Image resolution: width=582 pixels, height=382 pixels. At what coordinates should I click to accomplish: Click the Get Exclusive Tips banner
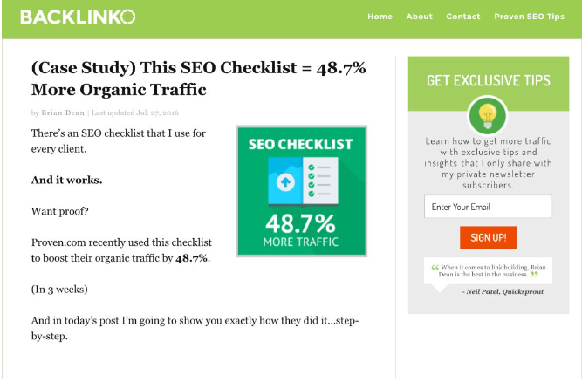pyautogui.click(x=489, y=81)
